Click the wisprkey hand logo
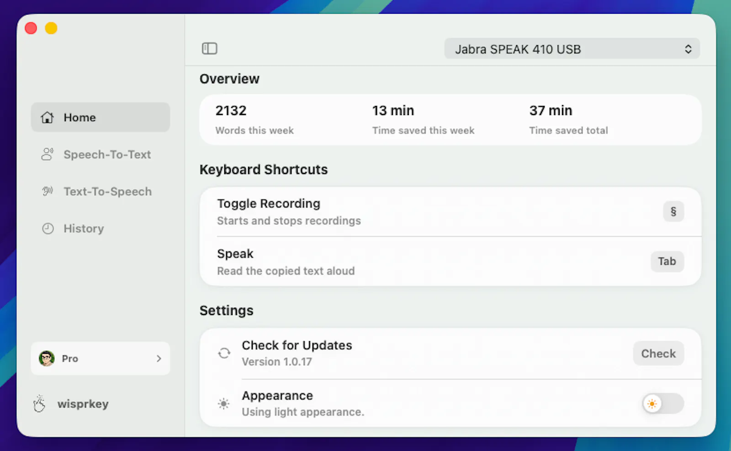Image resolution: width=731 pixels, height=451 pixels. (x=40, y=404)
